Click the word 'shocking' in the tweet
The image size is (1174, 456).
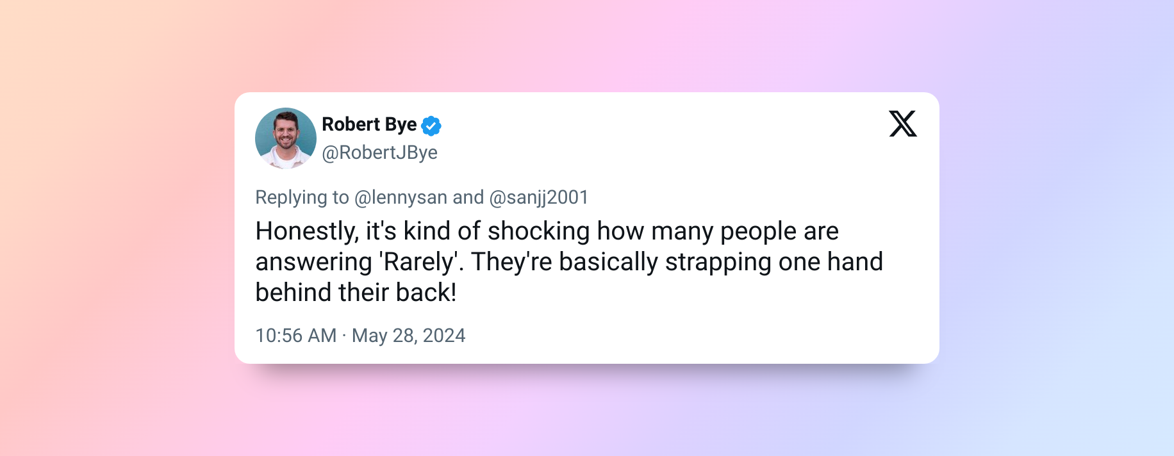pos(538,231)
